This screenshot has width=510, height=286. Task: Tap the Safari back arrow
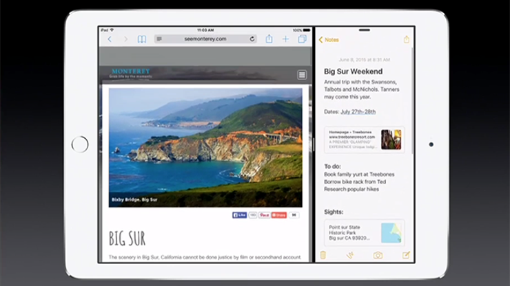tap(110, 39)
